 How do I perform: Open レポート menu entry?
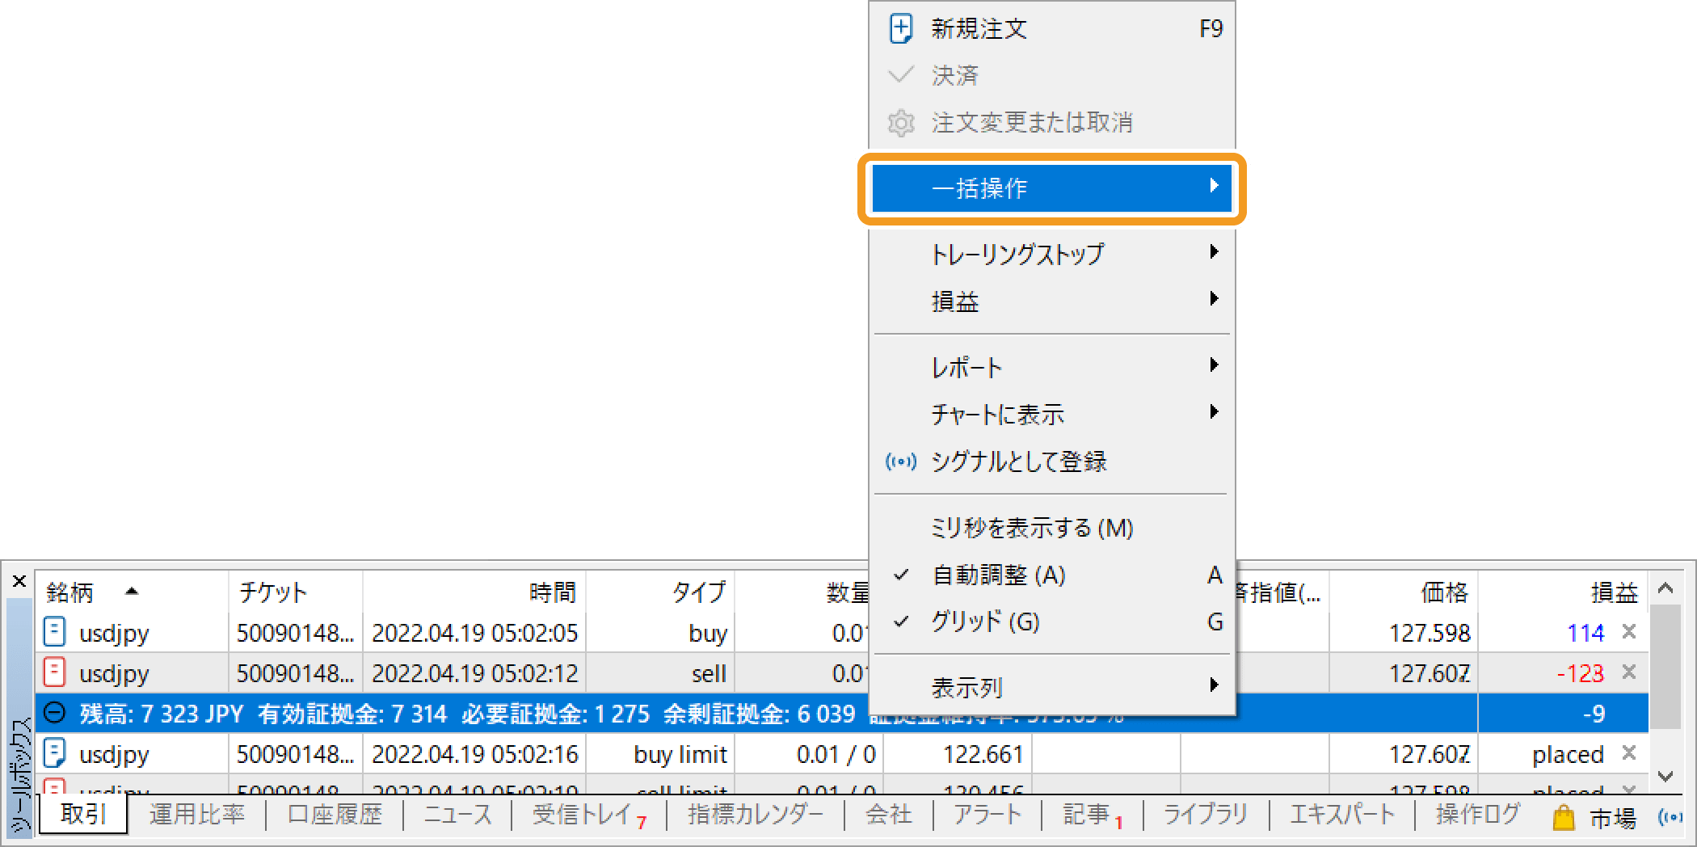click(x=1051, y=368)
